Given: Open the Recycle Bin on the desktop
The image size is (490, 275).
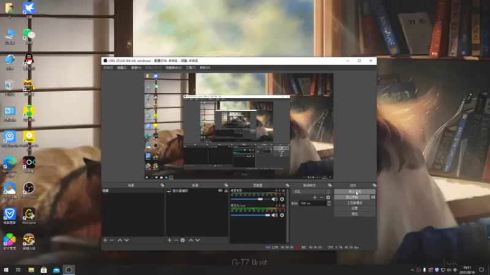Looking at the screenshot, I should click(x=10, y=87).
